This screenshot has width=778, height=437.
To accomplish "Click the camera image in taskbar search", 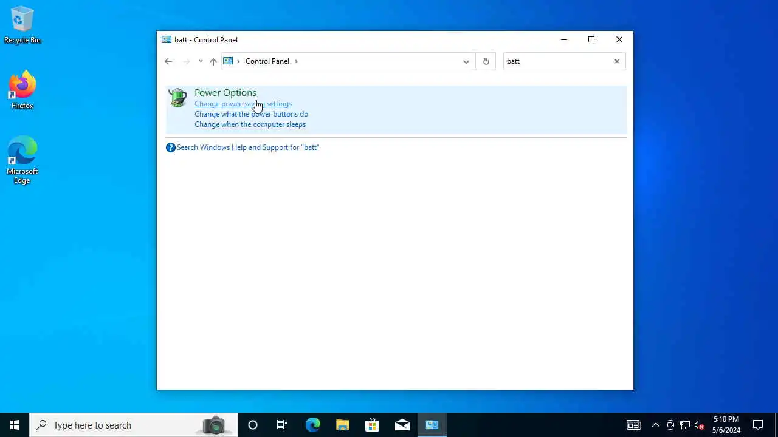I will [x=213, y=425].
